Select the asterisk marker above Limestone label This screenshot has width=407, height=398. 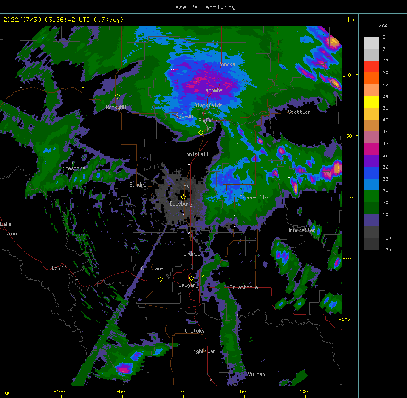click(73, 164)
